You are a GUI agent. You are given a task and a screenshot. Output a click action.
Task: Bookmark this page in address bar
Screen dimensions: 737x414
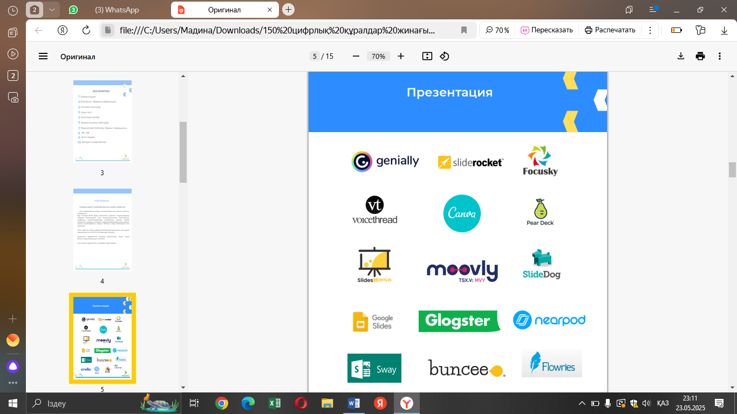pos(464,30)
